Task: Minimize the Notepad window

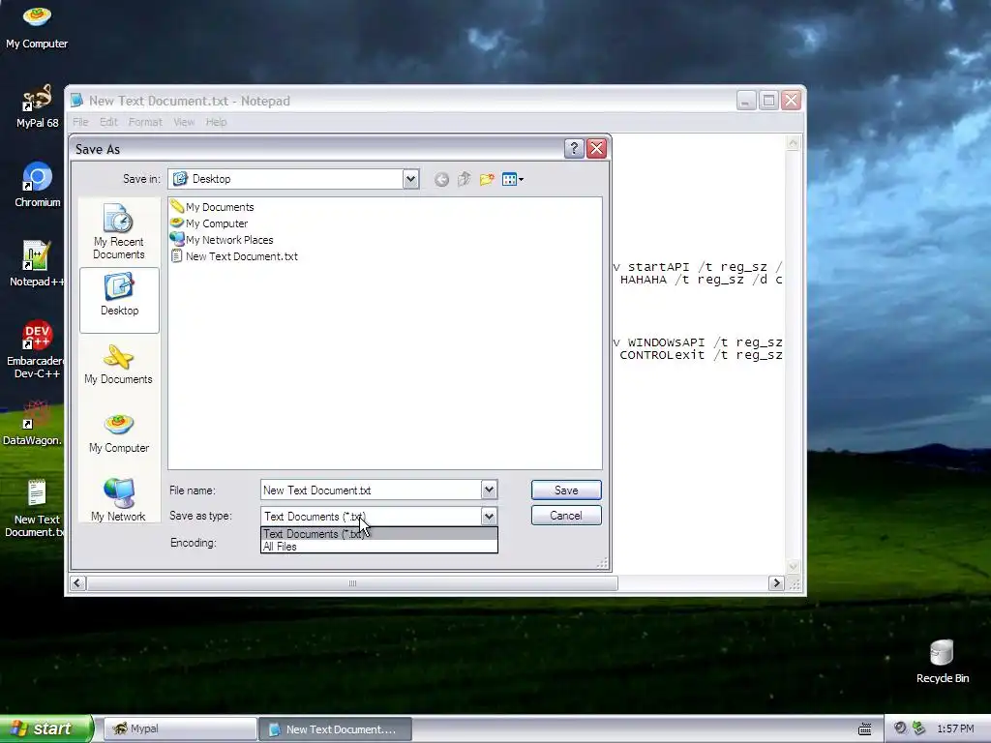Action: coord(746,101)
